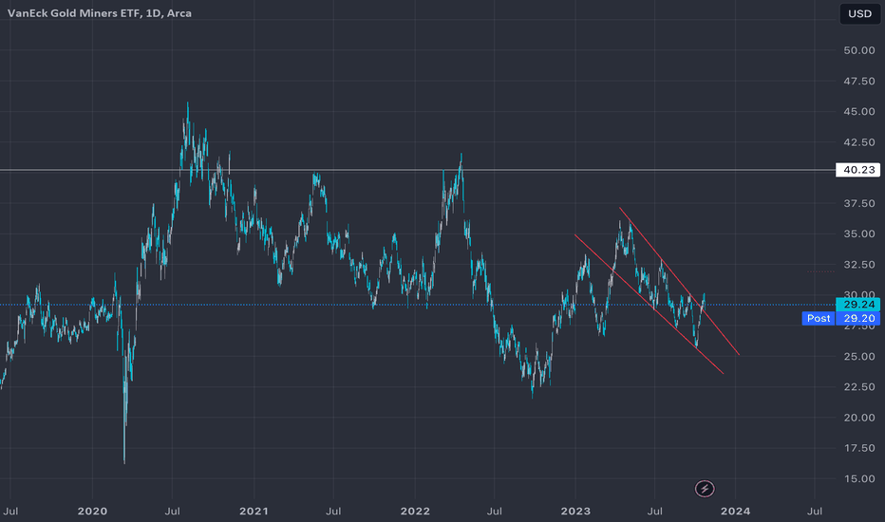
Task: Click the 20.00 price axis label
Action: [859, 418]
